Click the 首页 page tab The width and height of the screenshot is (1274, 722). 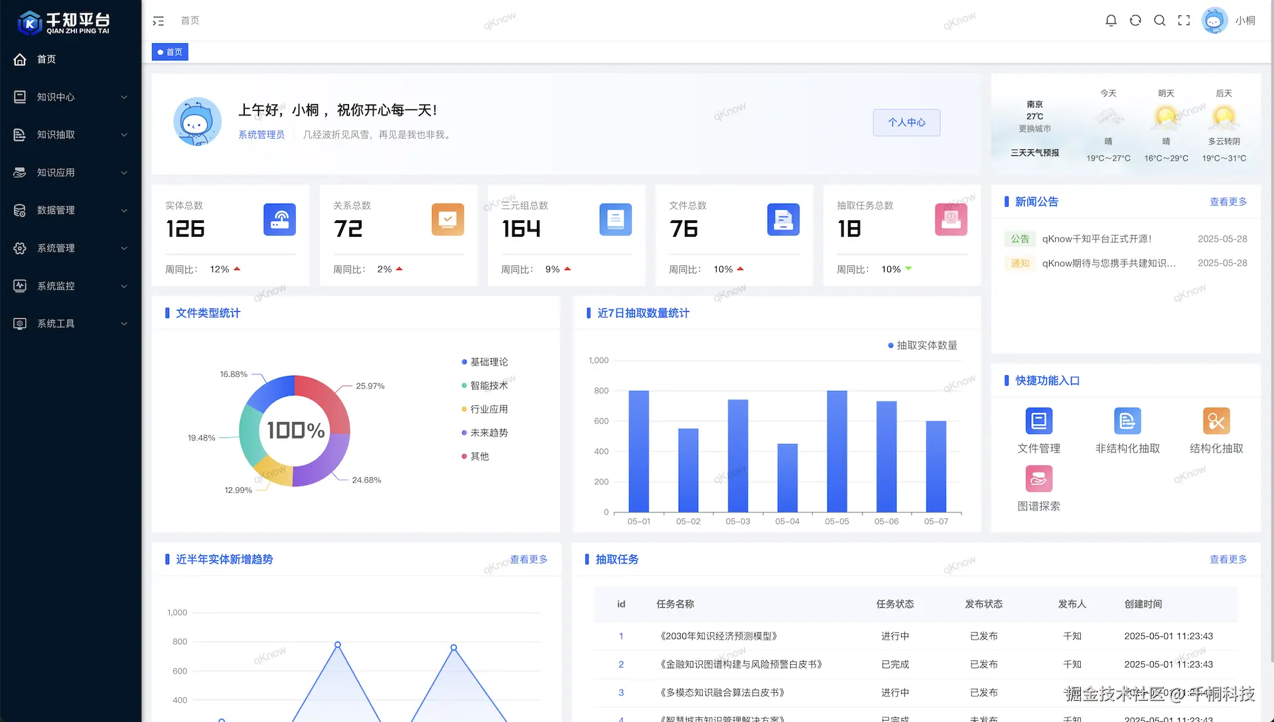coord(171,52)
